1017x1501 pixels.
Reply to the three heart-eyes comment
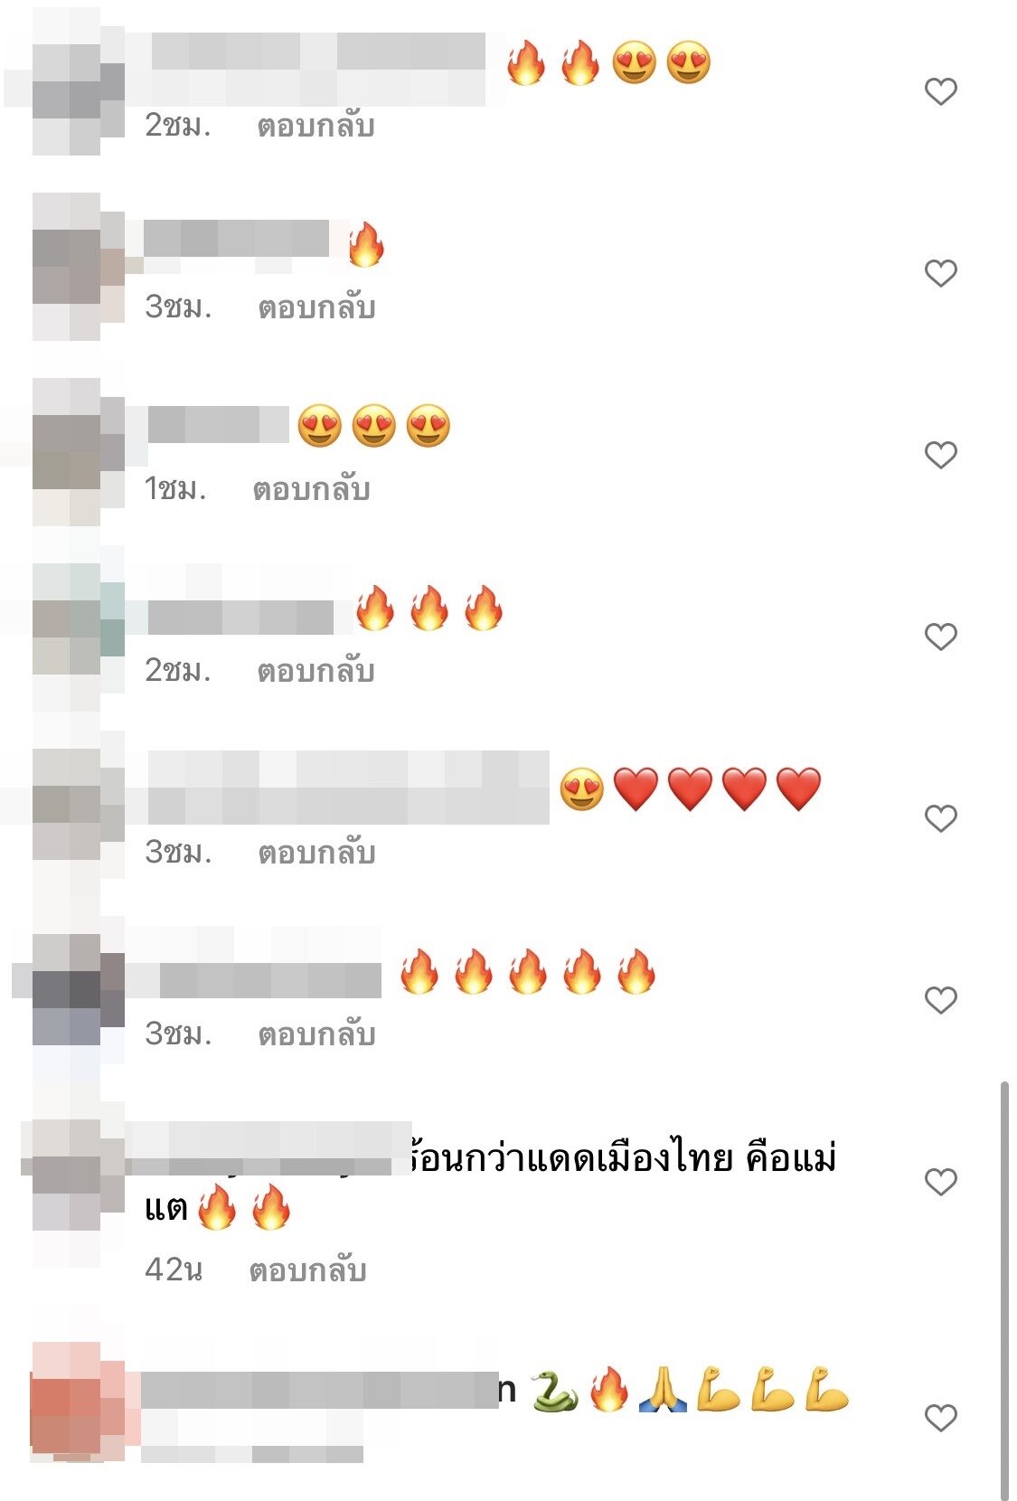click(311, 489)
